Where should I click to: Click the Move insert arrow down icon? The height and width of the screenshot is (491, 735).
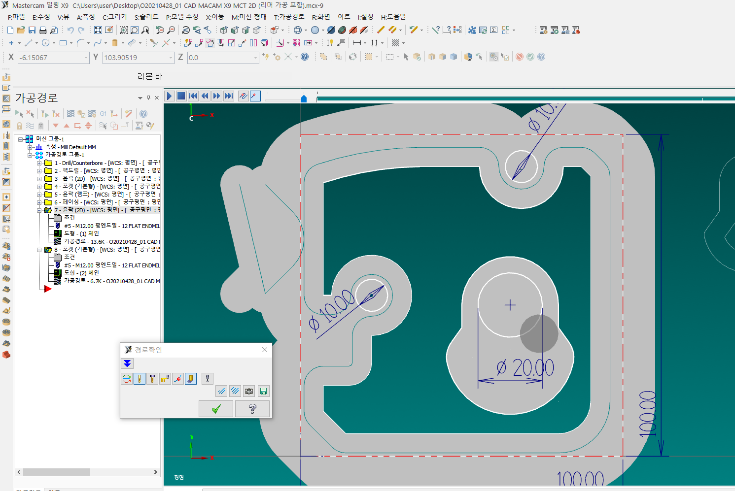56,126
